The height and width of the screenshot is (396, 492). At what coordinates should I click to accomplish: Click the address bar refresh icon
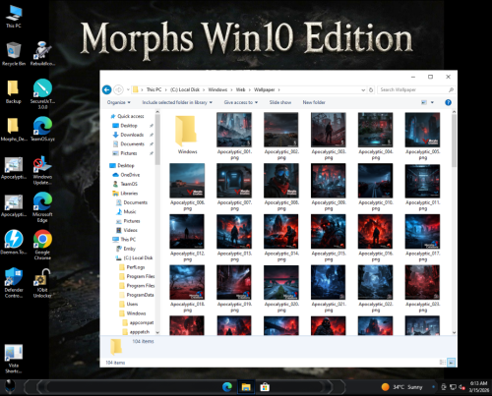[371, 89]
